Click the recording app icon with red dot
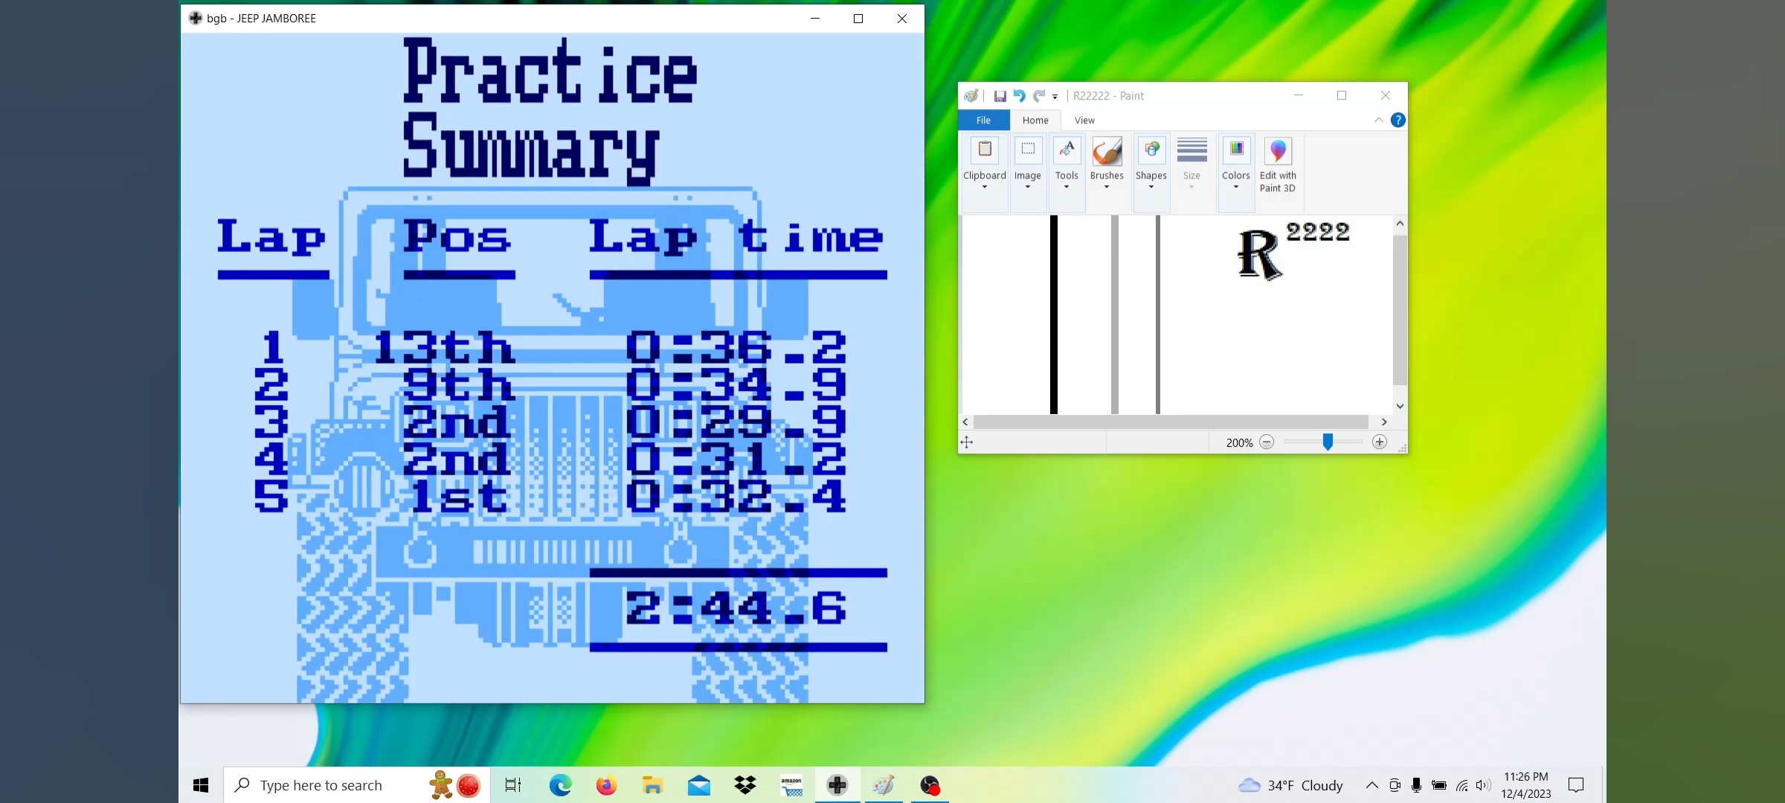 pos(930,785)
